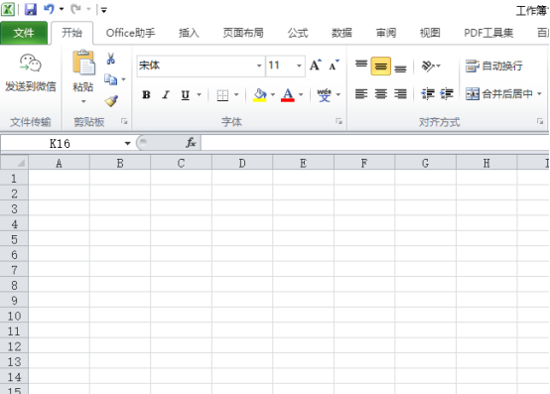Toggle center text horizontally

381,94
